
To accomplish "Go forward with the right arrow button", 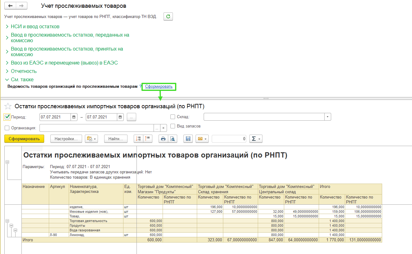I will tap(21, 6).
